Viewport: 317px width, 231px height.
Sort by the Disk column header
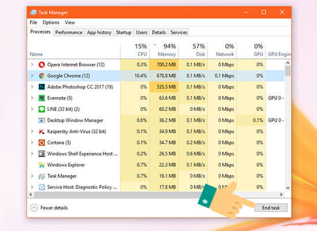[x=193, y=50]
